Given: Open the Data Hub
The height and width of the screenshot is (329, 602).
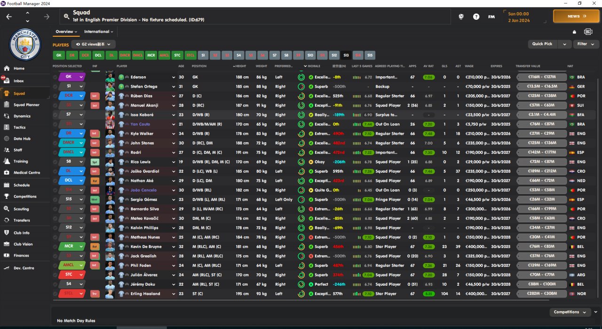Looking at the screenshot, I should [x=22, y=138].
